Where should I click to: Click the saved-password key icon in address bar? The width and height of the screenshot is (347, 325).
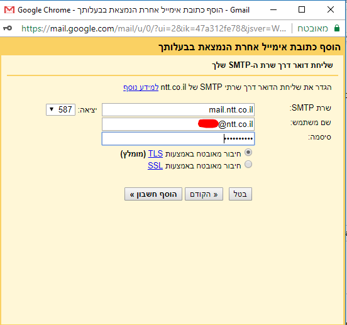point(8,28)
